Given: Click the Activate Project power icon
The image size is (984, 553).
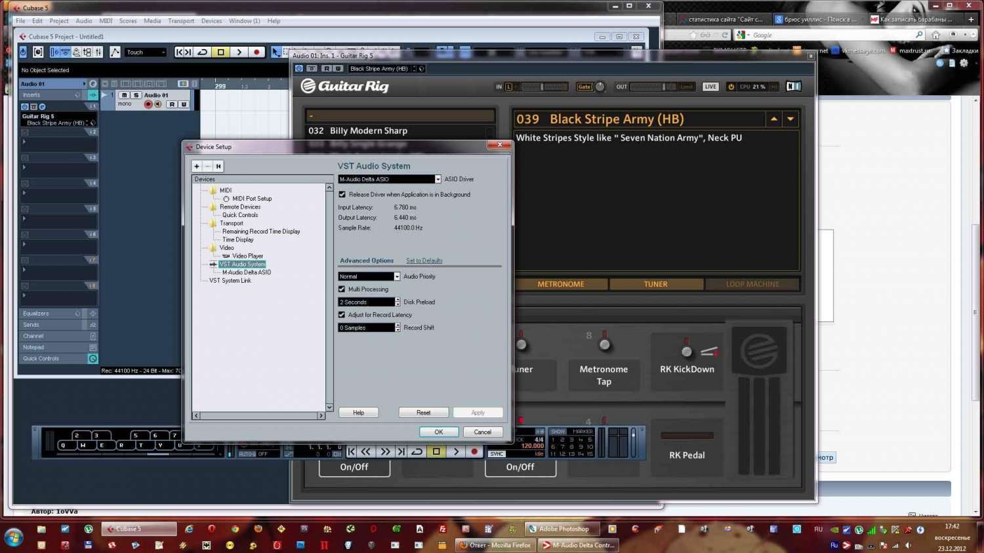Looking at the screenshot, I should [x=23, y=52].
